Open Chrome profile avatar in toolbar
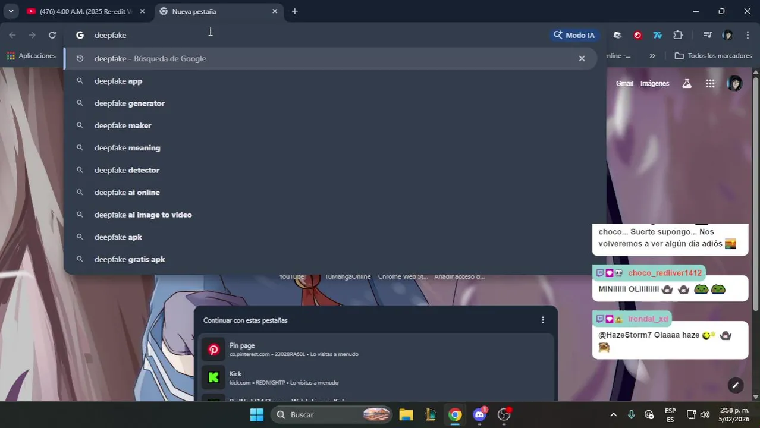760x428 pixels. (727, 35)
